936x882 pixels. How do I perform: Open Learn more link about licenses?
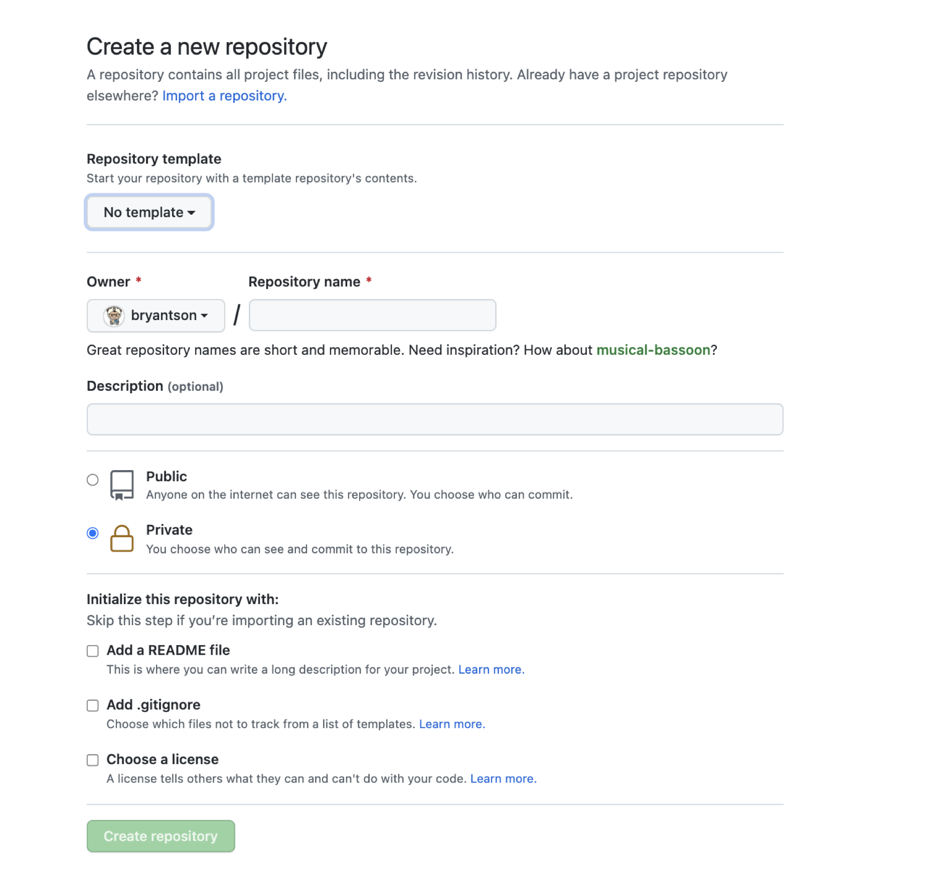503,779
